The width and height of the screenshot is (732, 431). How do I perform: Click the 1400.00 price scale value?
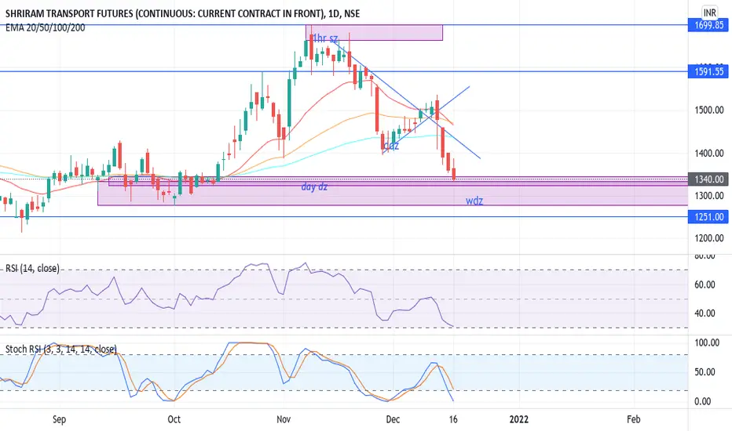(709, 154)
